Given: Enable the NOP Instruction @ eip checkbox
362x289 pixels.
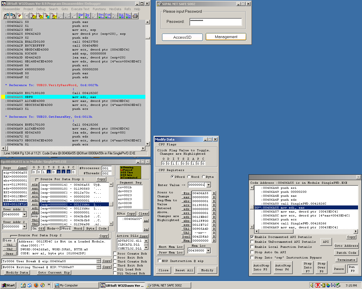Looking at the screenshot, I should pyautogui.click(x=160, y=261).
